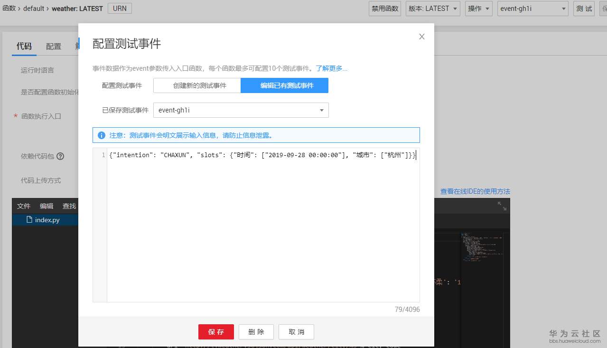This screenshot has height=348, width=607.
Task: Open the 文件 menu in the code editor
Action: click(x=24, y=206)
